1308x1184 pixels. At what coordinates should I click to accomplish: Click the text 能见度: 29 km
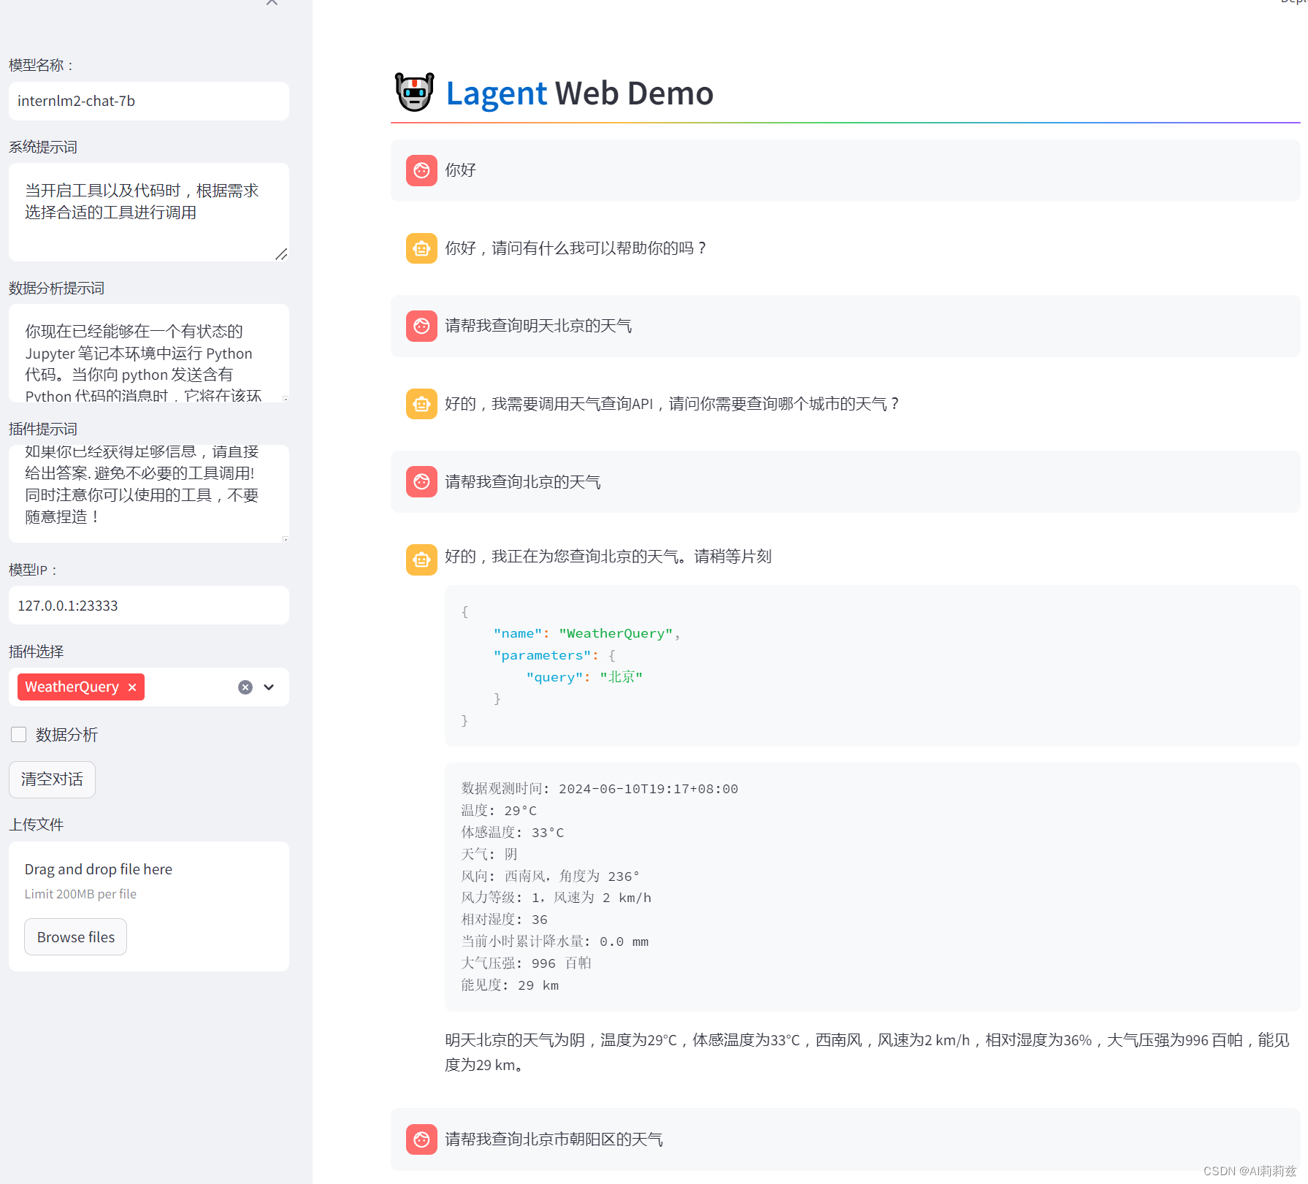(x=510, y=985)
